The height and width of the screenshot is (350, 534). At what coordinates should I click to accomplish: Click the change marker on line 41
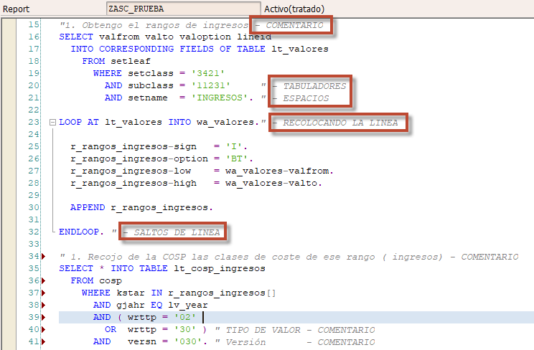point(44,341)
